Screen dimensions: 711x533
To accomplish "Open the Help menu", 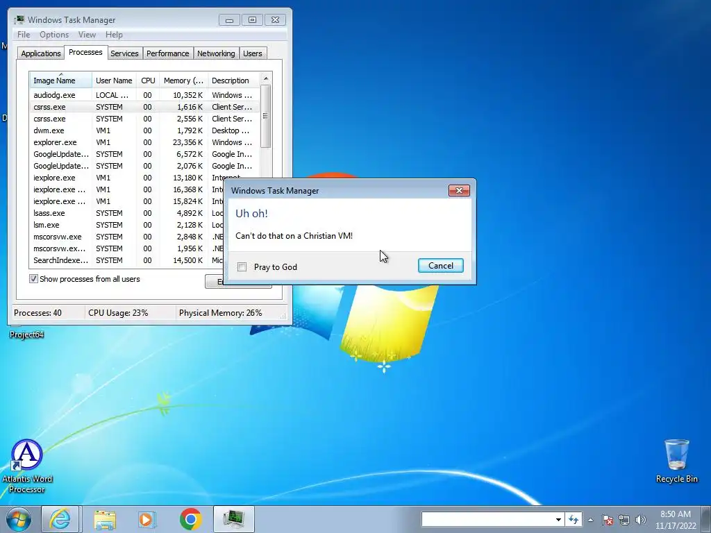I will pos(114,35).
